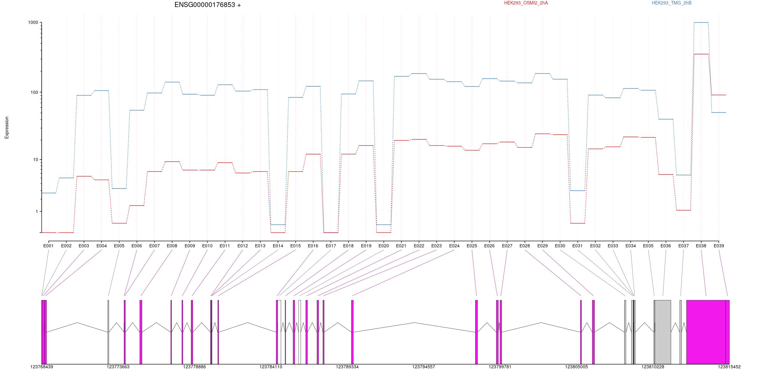This screenshot has height=382, width=764.
Task: Click exon label E001
Action: coord(48,246)
